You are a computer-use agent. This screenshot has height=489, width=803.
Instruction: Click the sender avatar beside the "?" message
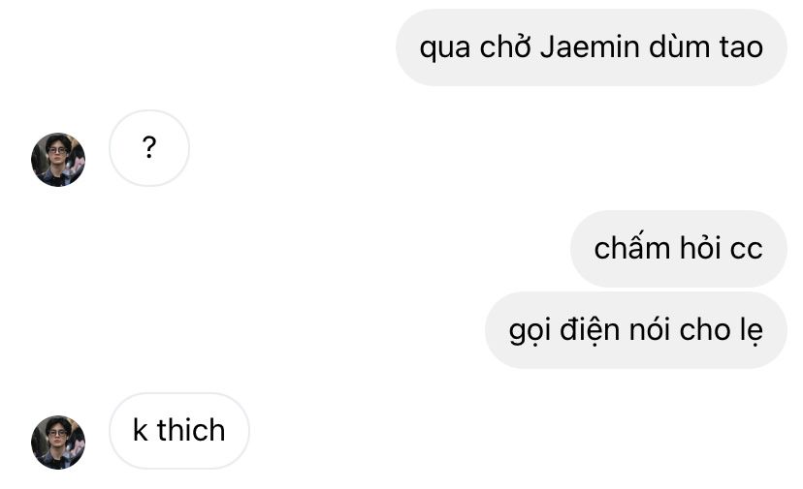coord(58,159)
